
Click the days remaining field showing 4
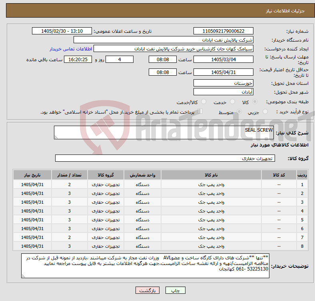tap(120, 59)
